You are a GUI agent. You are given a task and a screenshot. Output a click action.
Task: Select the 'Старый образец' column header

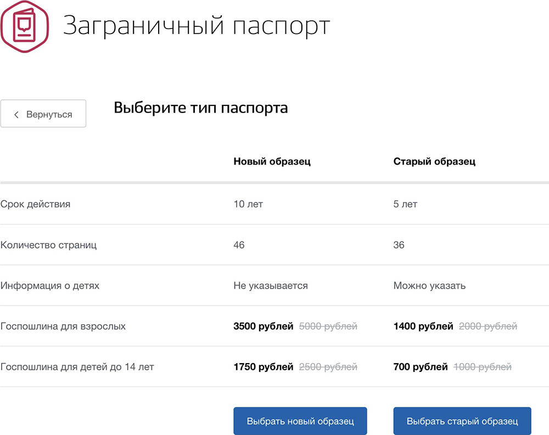[x=434, y=161]
